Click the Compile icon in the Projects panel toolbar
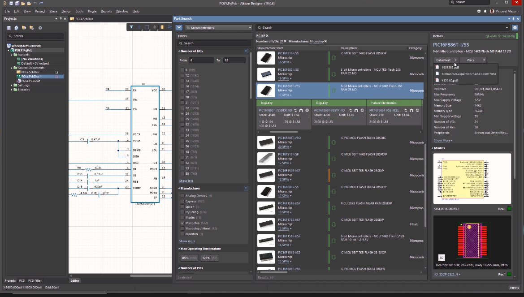 [16, 28]
